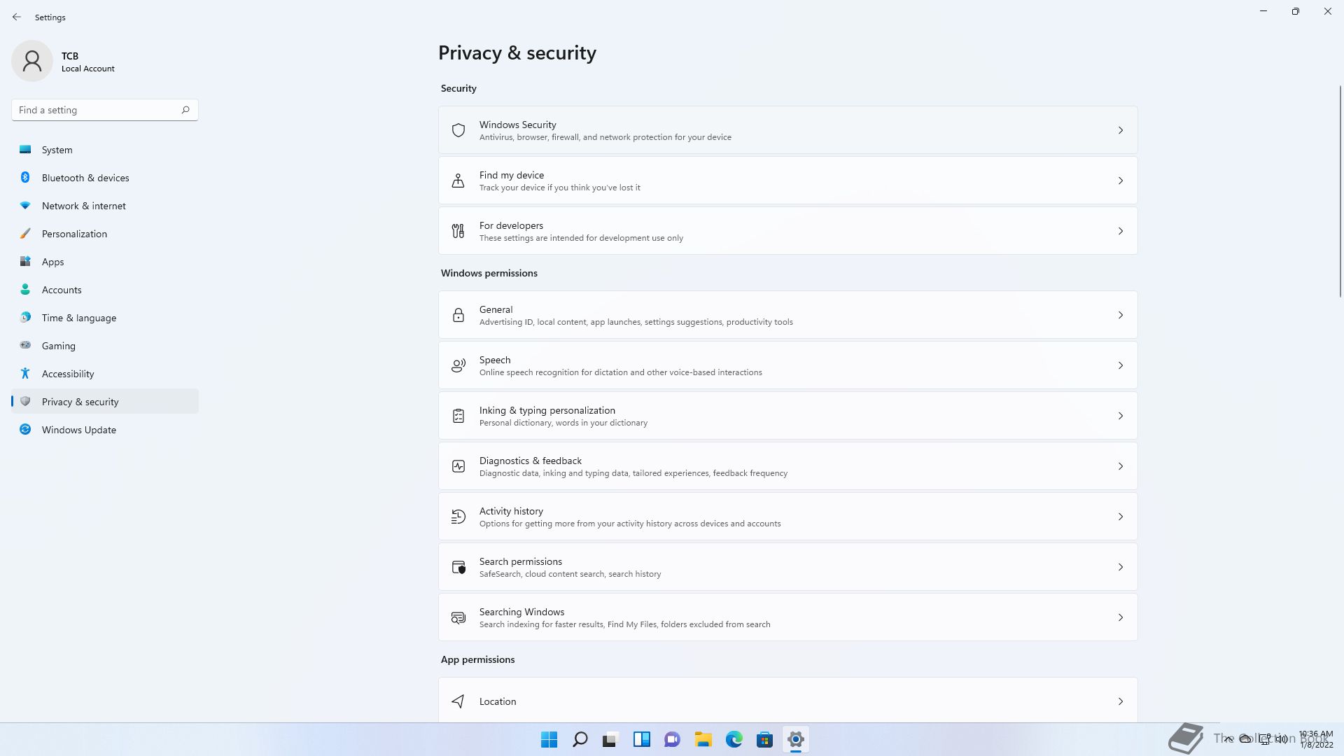Click the Windows Security shield icon
This screenshot has width=1344, height=756.
pos(458,130)
